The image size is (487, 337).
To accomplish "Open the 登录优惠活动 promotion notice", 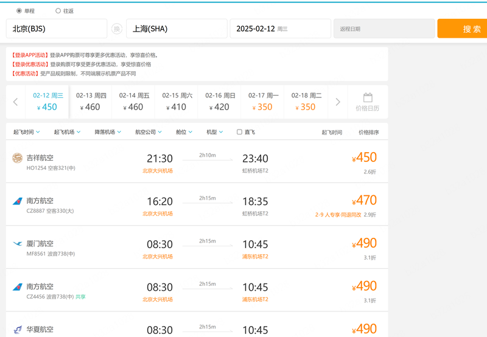I will point(81,64).
